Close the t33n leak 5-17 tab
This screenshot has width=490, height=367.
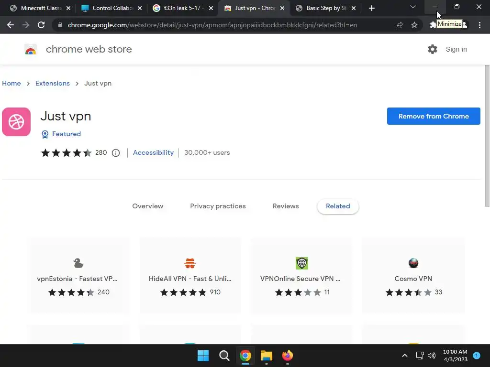coord(211,8)
